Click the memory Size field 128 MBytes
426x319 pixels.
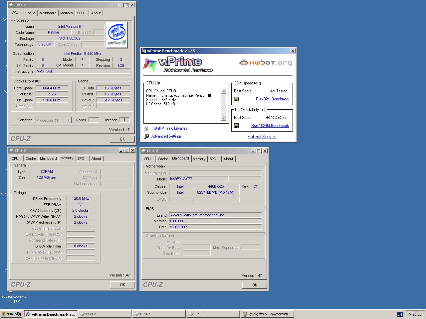click(x=47, y=177)
